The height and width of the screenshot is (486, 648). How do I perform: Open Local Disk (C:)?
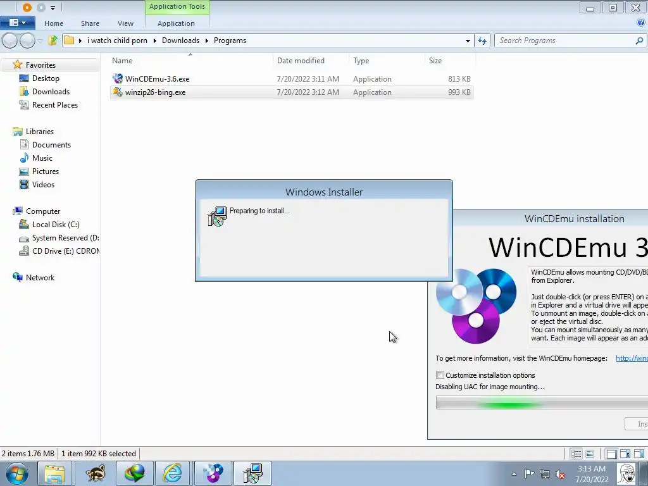click(56, 225)
